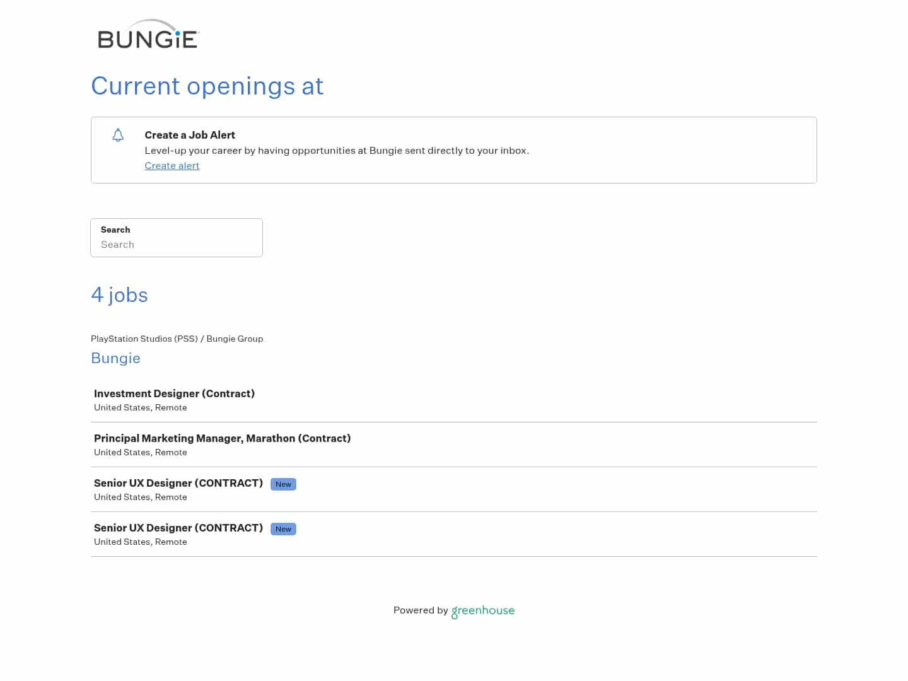Click the job alert bell icon
Screen dimensions: 908x681
(118, 135)
